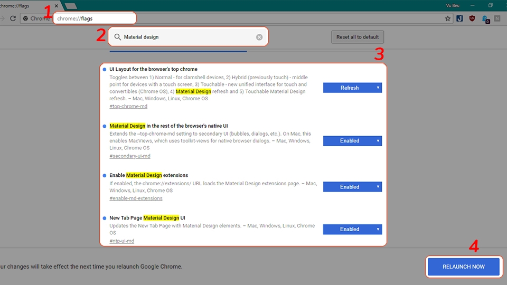Viewport: 507px width, 285px height.
Task: Close the chrome://flags tab
Action: [x=57, y=6]
